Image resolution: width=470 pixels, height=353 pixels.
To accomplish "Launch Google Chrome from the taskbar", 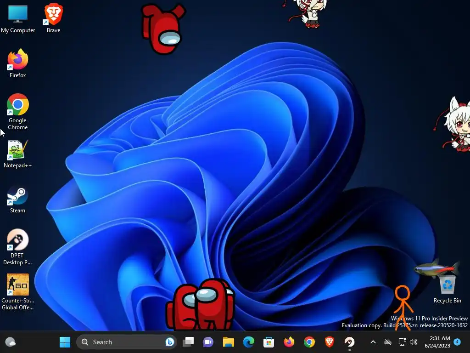I will coord(309,342).
